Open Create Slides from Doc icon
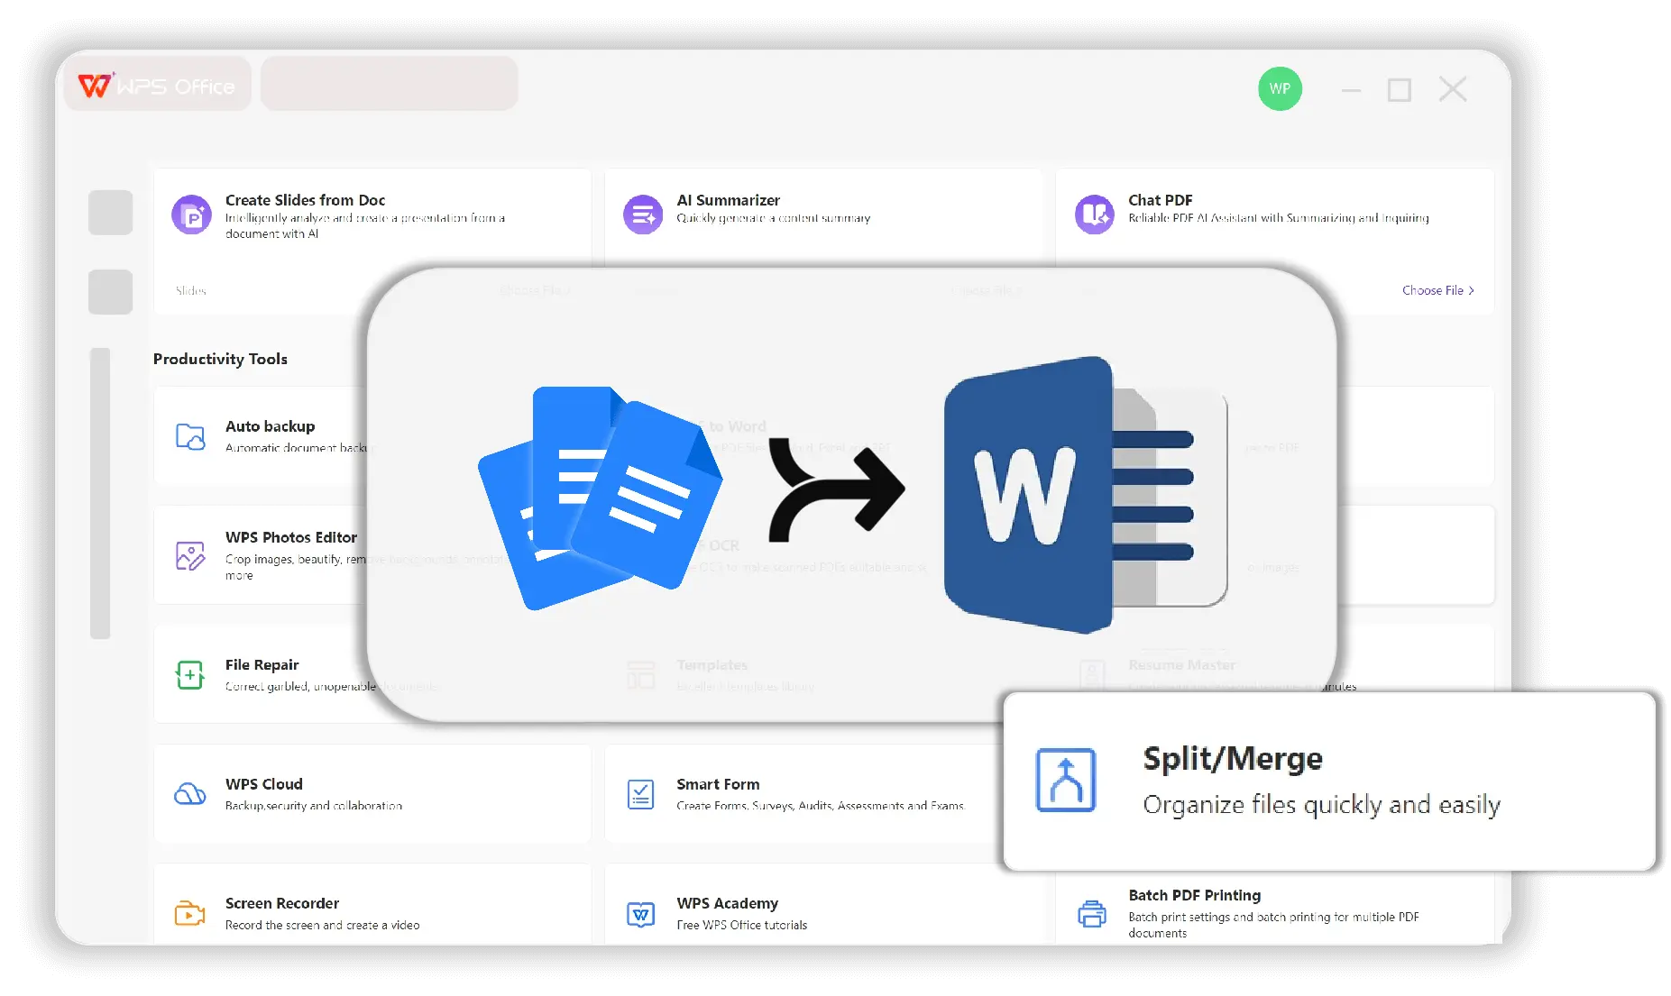Screen dimensions: 1671x996 coord(191,215)
